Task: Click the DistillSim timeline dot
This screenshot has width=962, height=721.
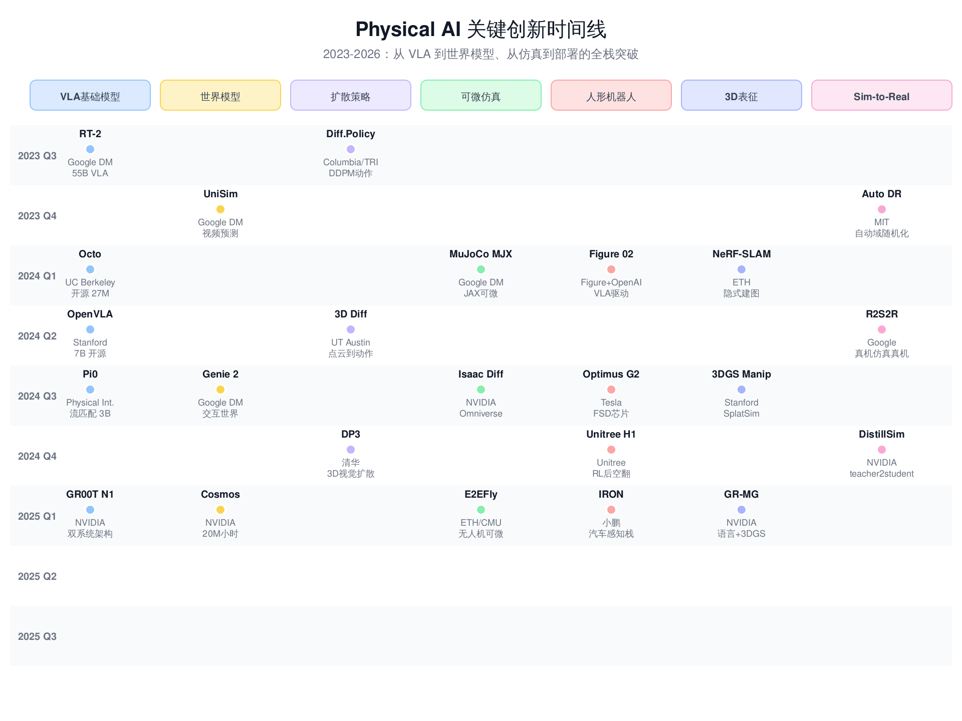Action: point(882,450)
